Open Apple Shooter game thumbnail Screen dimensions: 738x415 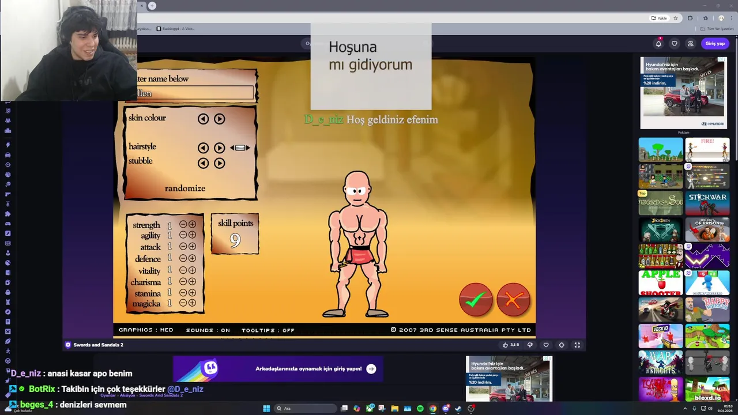661,282
